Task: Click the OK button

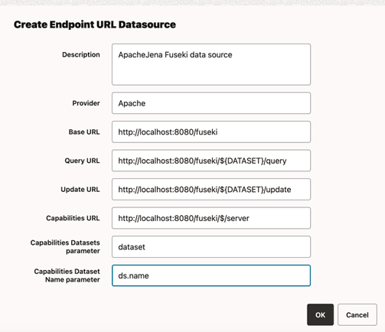Action: coord(320,314)
